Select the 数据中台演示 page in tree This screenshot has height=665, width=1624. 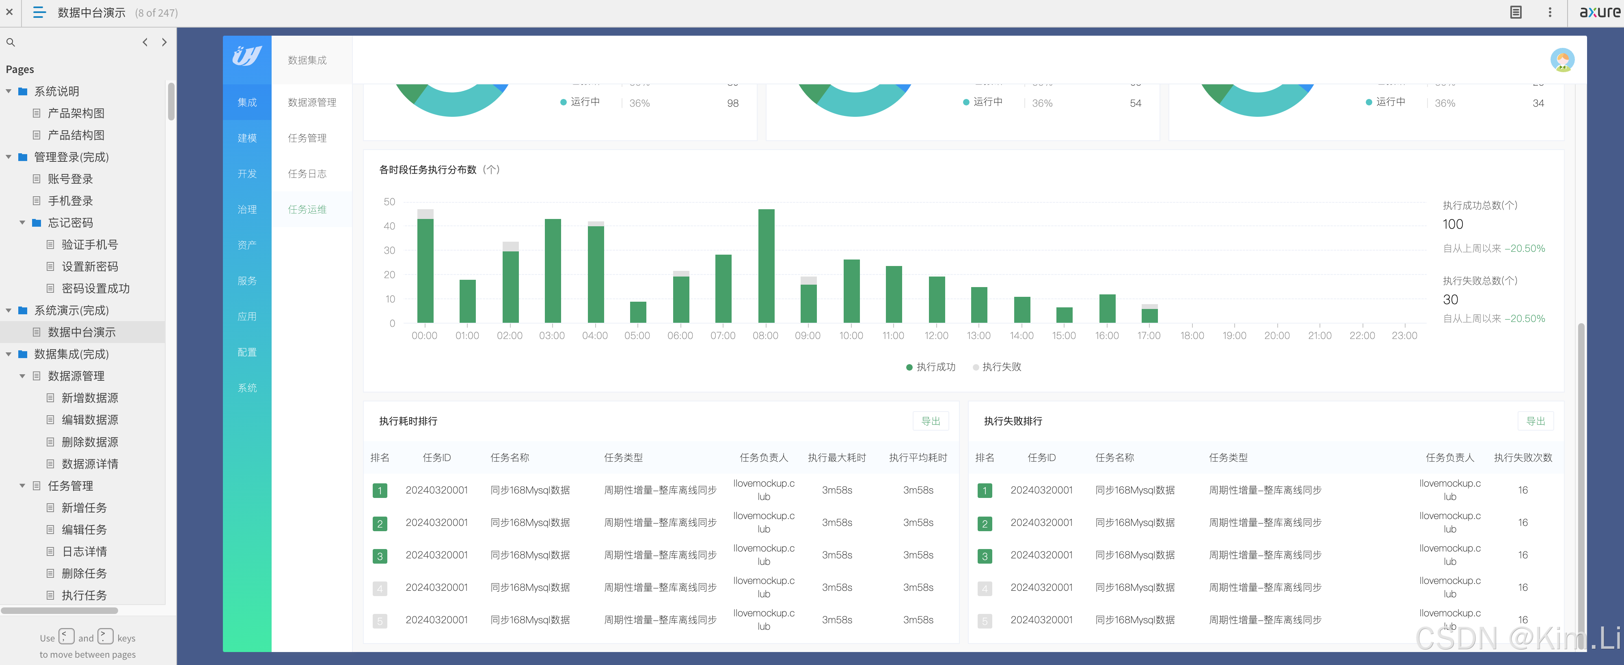(x=82, y=332)
